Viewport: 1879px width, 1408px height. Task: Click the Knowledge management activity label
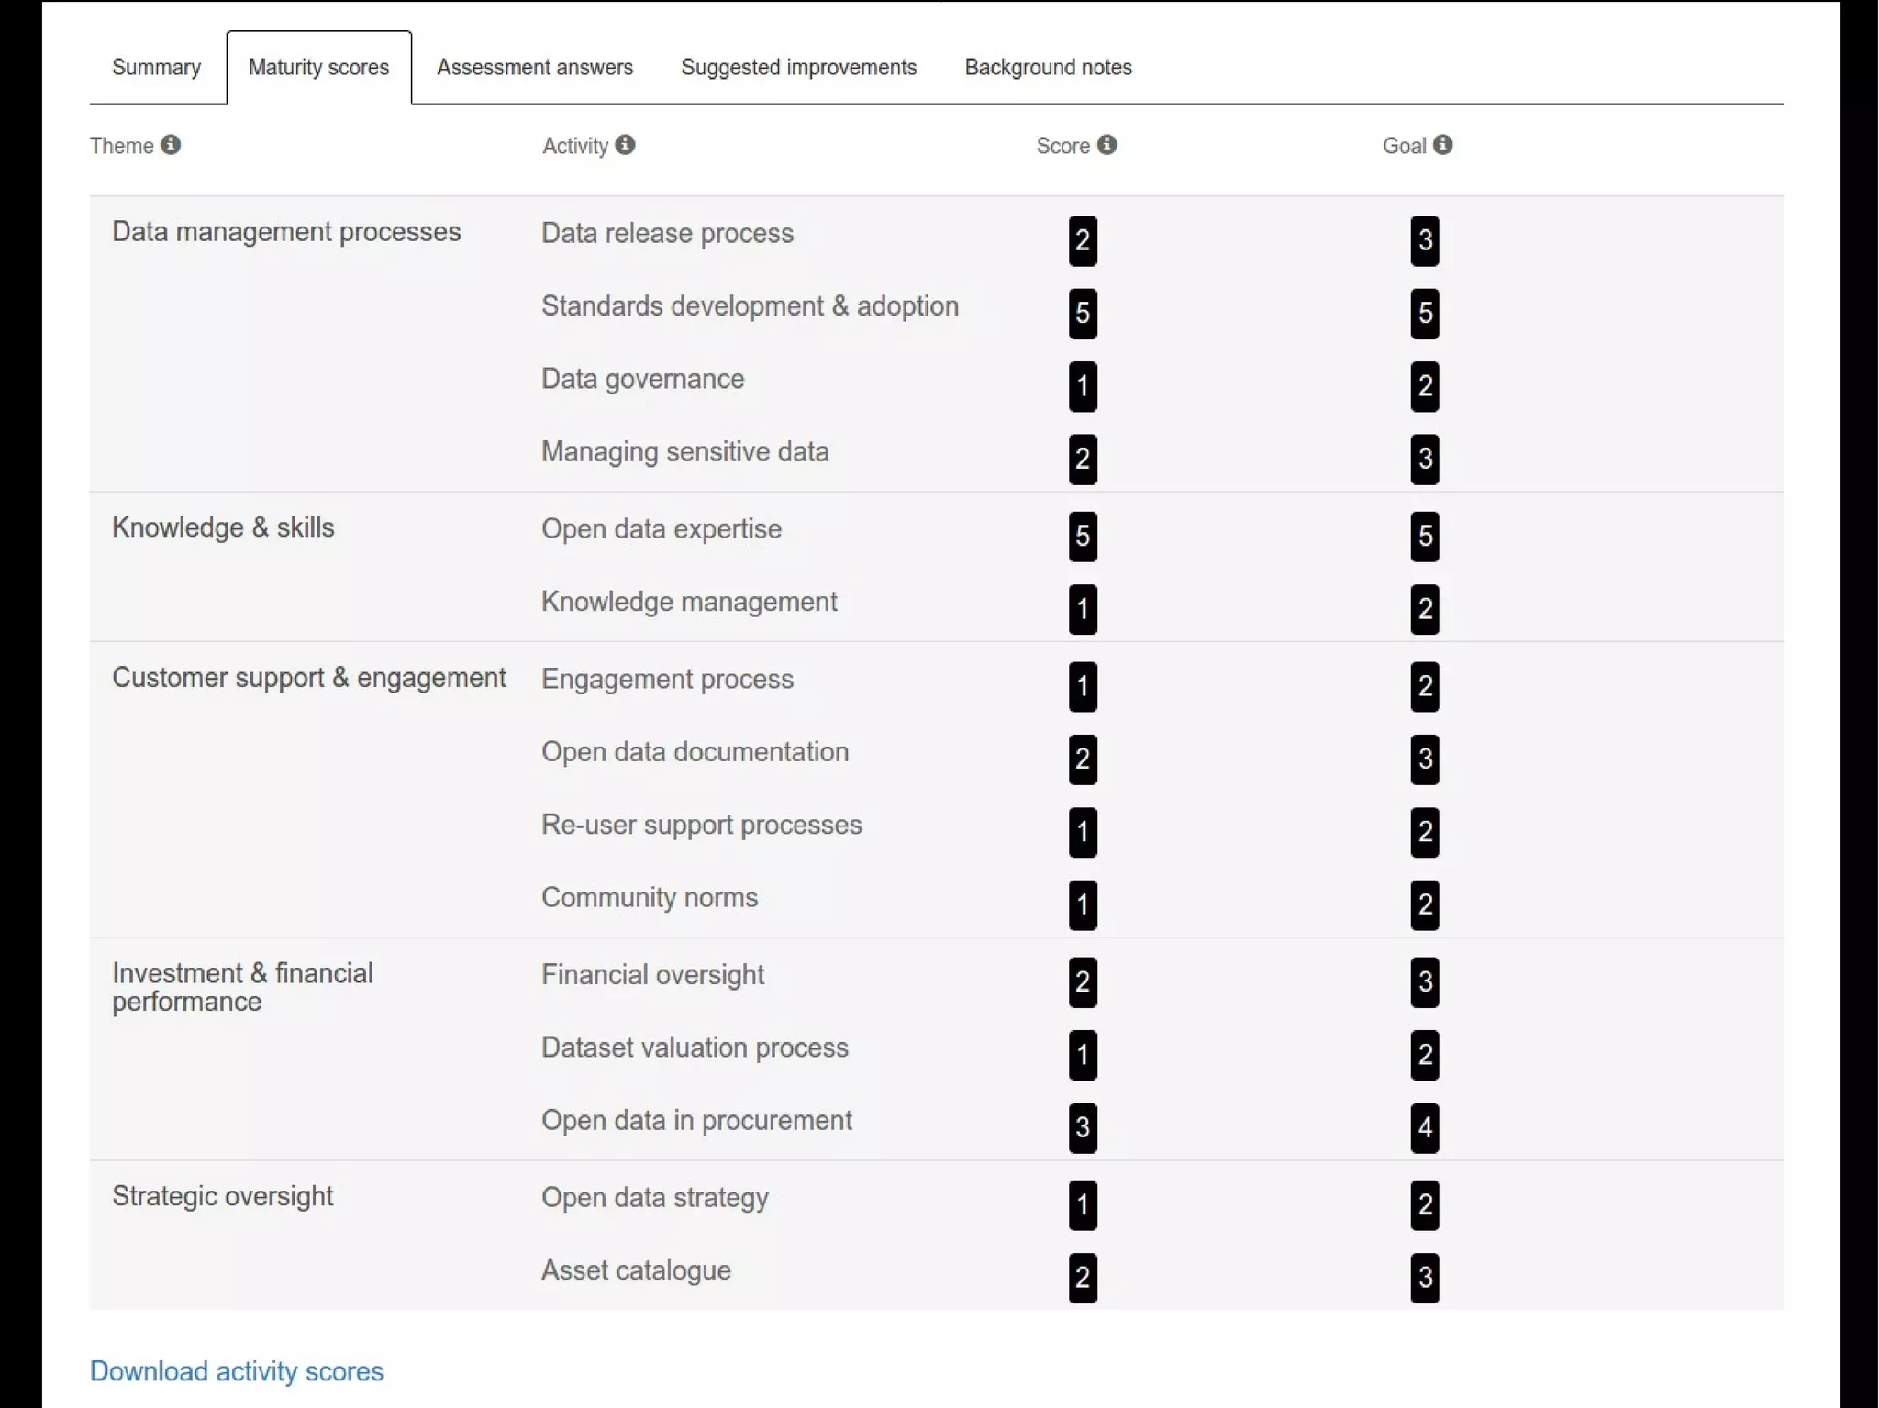pos(688,602)
